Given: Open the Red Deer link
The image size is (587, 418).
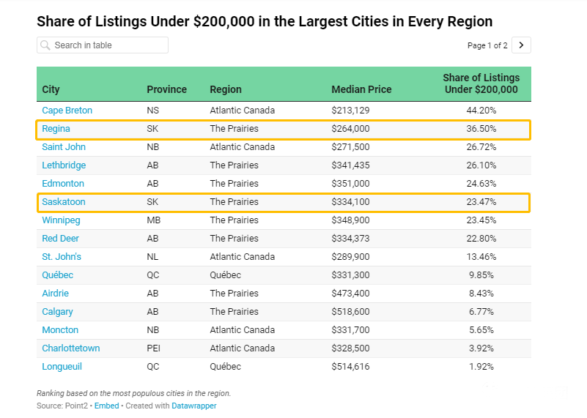Looking at the screenshot, I should pyautogui.click(x=60, y=239).
